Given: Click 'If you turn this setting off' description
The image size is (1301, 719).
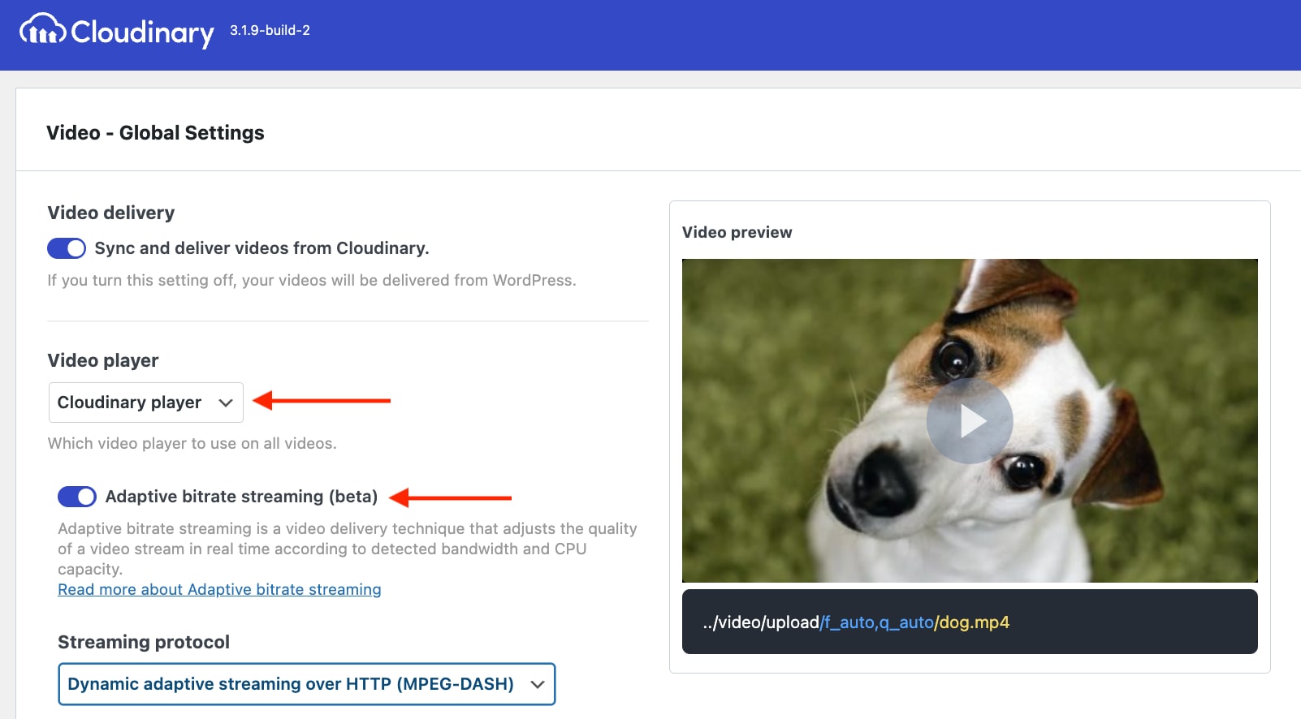Looking at the screenshot, I should pyautogui.click(x=312, y=280).
